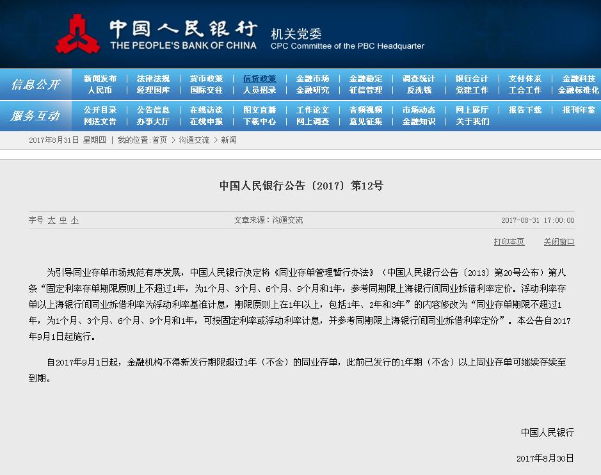601x475 pixels.
Task: Click 打印本页 to print the page
Action: (x=509, y=242)
